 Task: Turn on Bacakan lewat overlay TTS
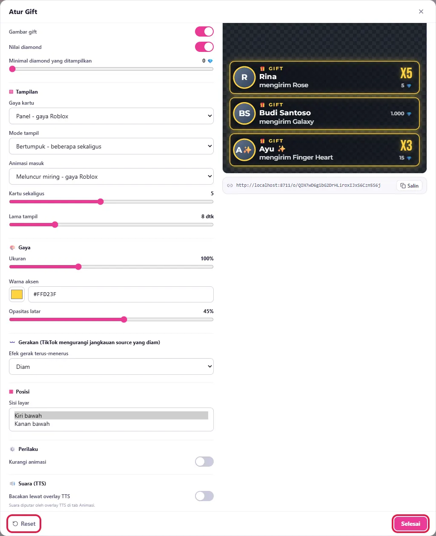(x=204, y=496)
